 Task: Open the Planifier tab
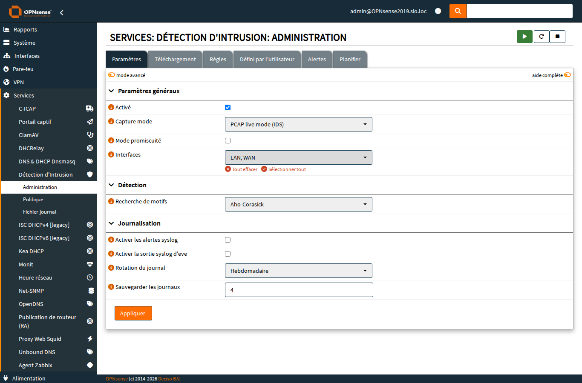(x=350, y=59)
